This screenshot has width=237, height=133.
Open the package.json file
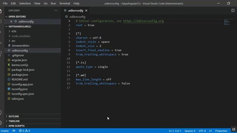(20, 75)
